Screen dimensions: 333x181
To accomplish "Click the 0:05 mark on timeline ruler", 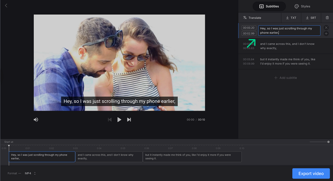I will pyautogui.click(x=123, y=148).
